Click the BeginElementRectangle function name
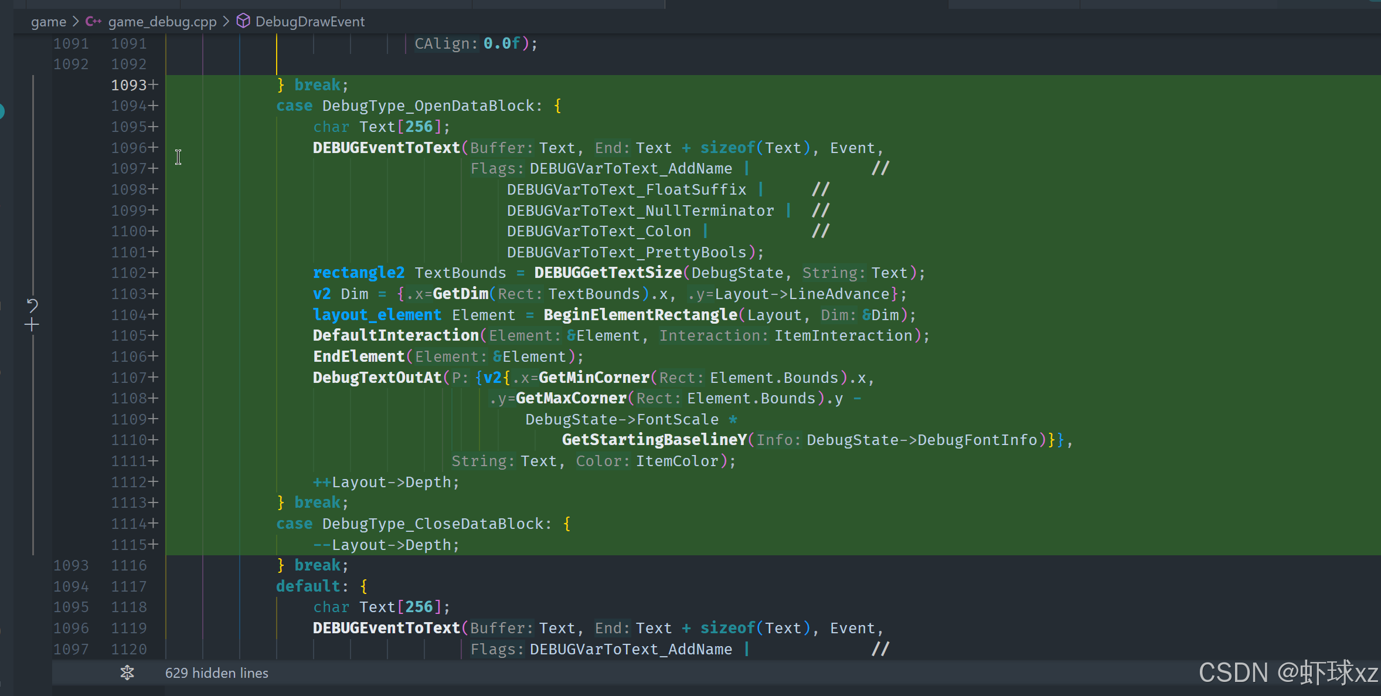The width and height of the screenshot is (1381, 696). tap(640, 315)
